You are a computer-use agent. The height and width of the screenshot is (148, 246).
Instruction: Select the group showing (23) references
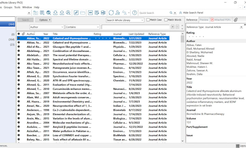[12, 45]
